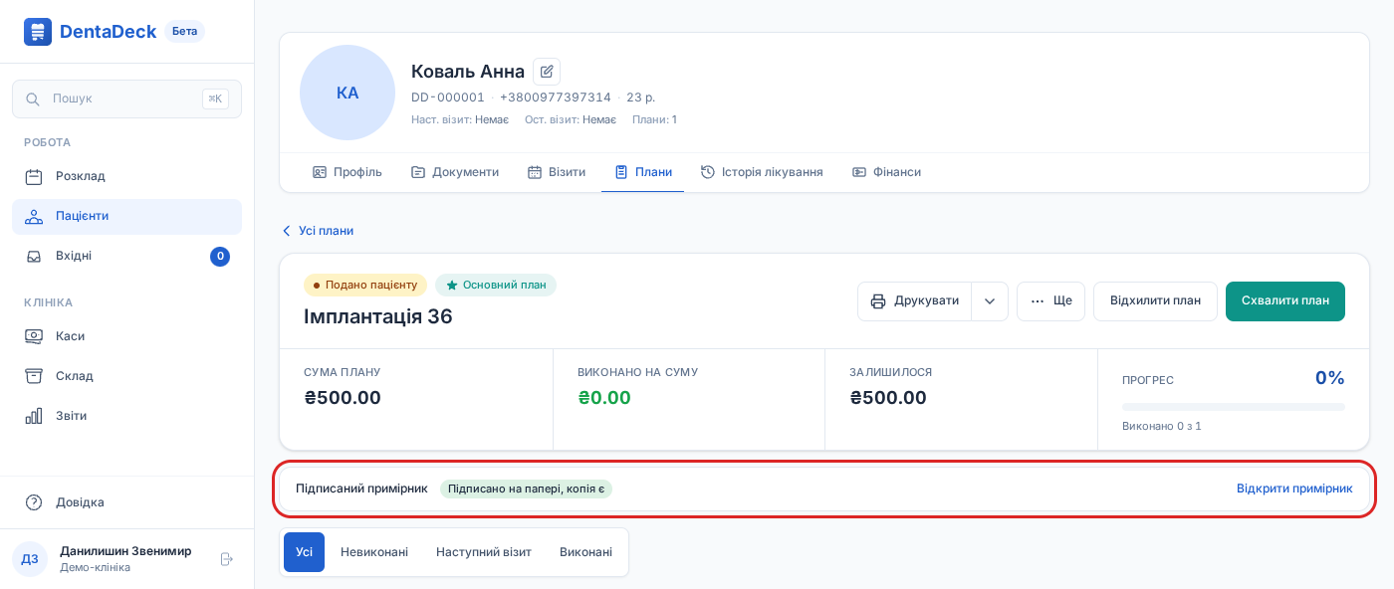Click Схвалити план button
Viewport: 1394px width, 589px height.
tap(1285, 301)
